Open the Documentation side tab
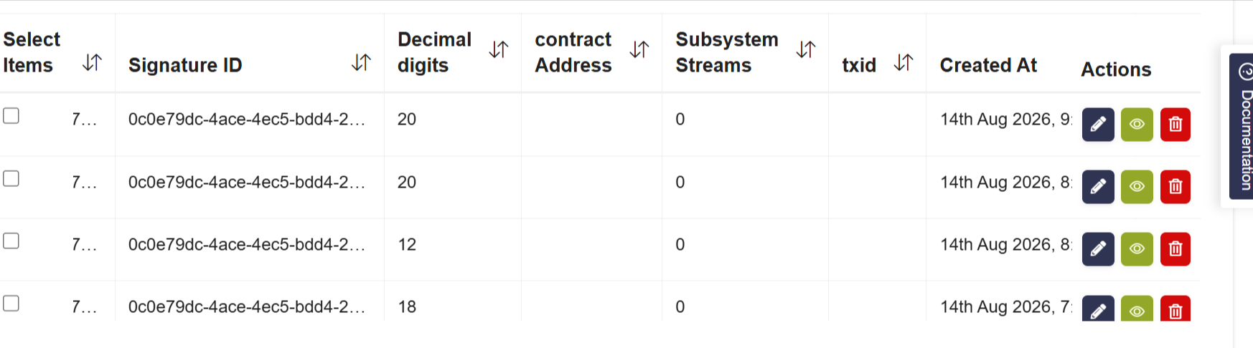The image size is (1253, 348). coord(1242,126)
